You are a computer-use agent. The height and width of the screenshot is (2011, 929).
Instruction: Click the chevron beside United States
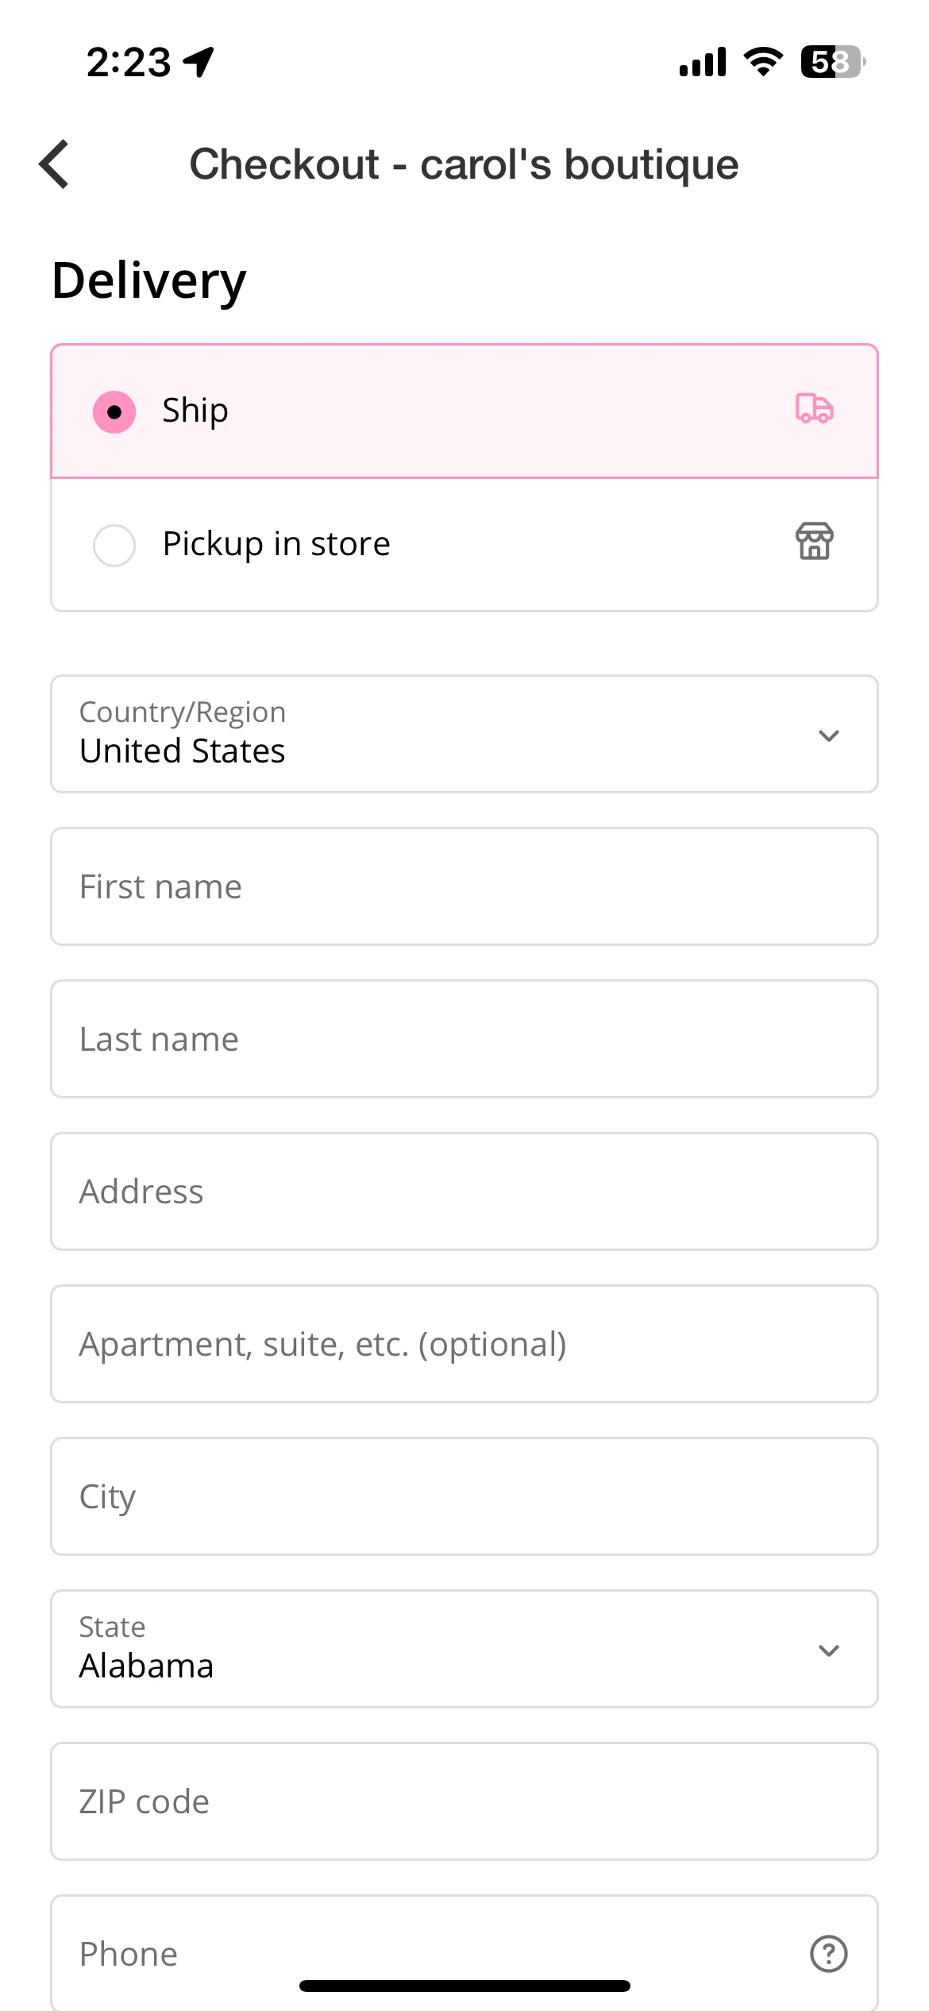828,735
